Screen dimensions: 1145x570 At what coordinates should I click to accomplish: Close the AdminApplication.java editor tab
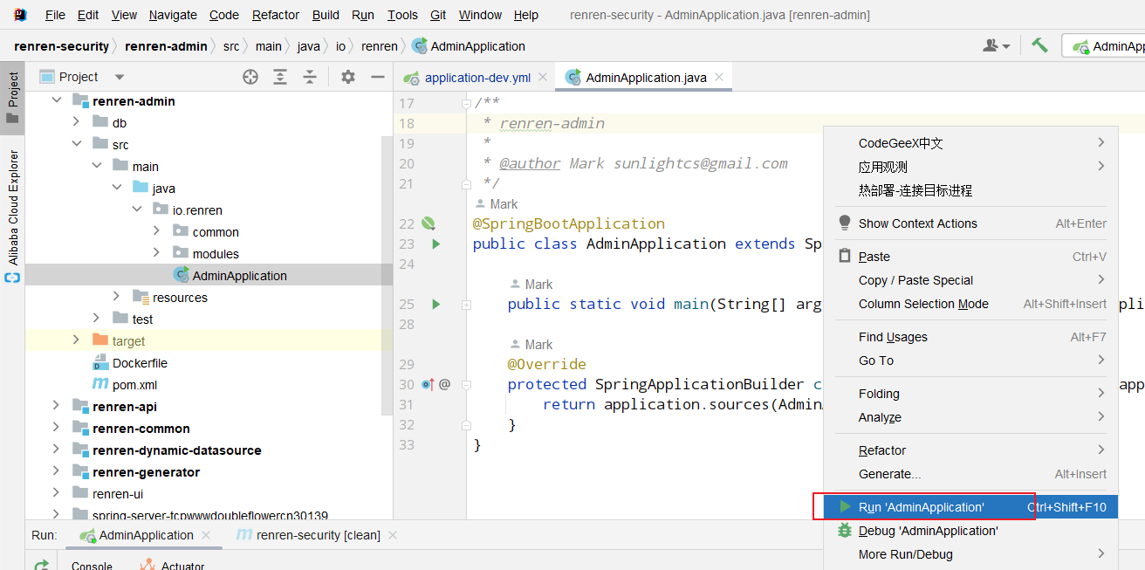(719, 77)
